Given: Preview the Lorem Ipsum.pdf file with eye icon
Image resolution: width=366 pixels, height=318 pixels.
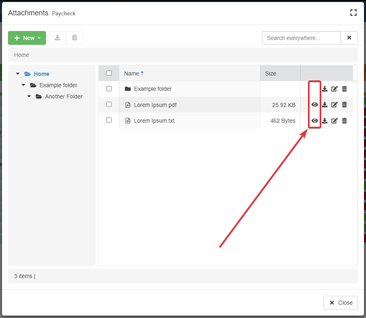Looking at the screenshot, I should (x=315, y=105).
